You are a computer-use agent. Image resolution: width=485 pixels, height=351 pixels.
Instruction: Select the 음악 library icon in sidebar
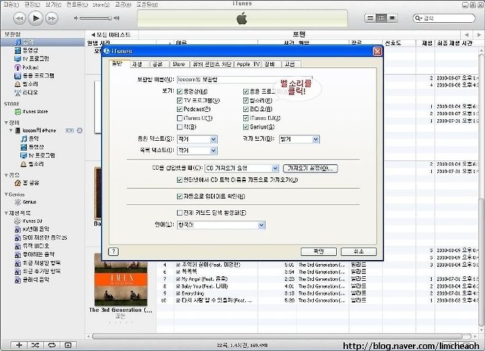(18, 42)
